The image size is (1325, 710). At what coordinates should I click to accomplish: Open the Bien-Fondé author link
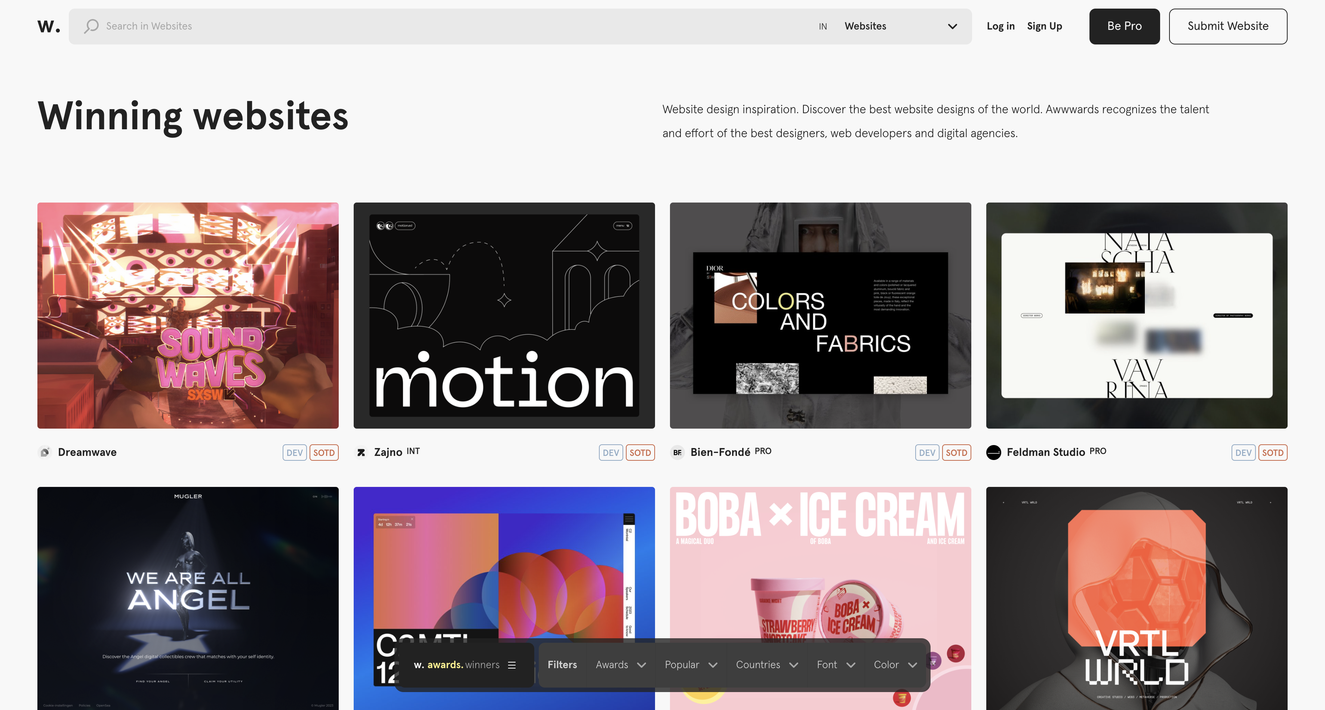(x=720, y=453)
